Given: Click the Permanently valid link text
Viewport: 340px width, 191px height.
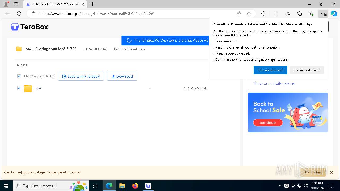Looking at the screenshot, I should tap(130, 49).
